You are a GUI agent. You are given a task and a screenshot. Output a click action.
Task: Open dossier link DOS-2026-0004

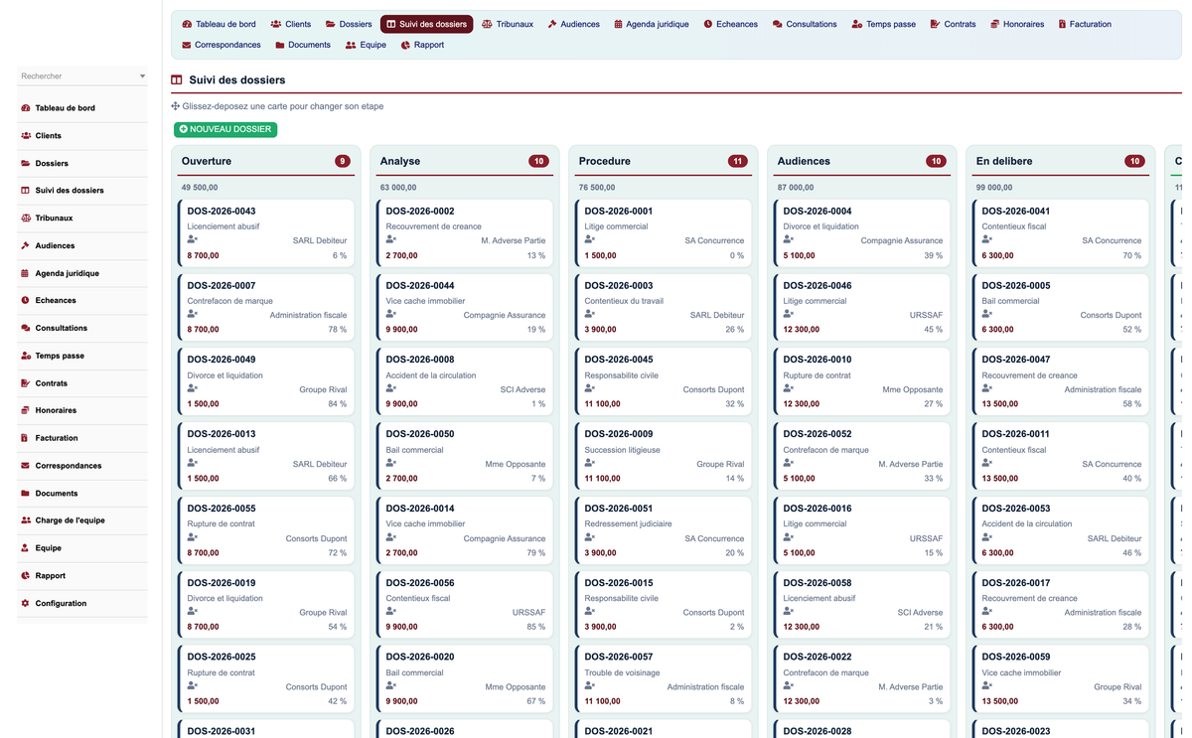pyautogui.click(x=818, y=212)
